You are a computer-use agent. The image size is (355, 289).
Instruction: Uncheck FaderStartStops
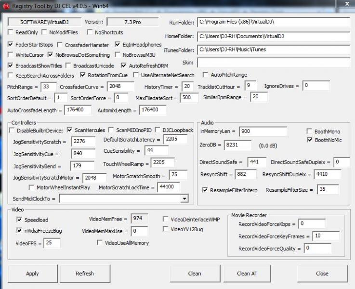(x=11, y=44)
